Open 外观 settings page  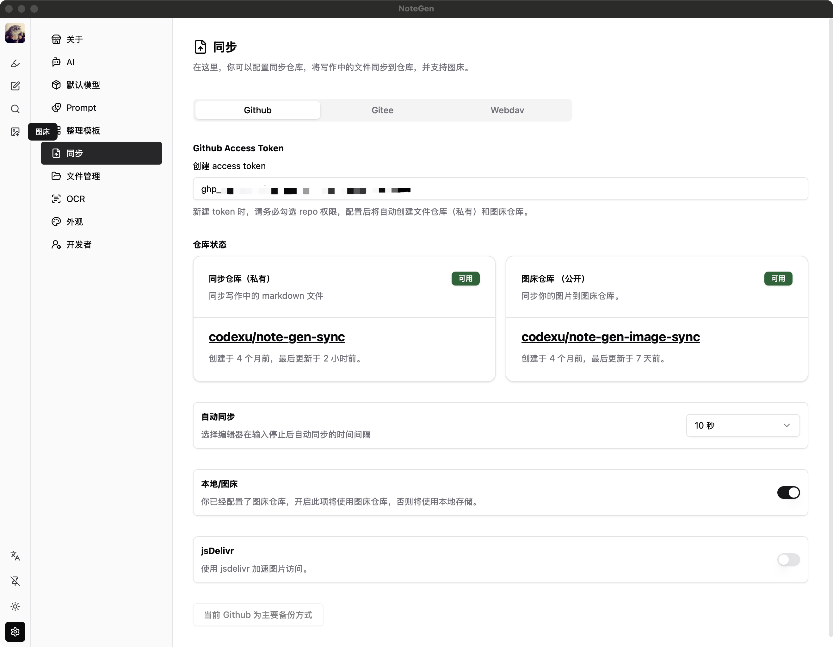tap(102, 222)
